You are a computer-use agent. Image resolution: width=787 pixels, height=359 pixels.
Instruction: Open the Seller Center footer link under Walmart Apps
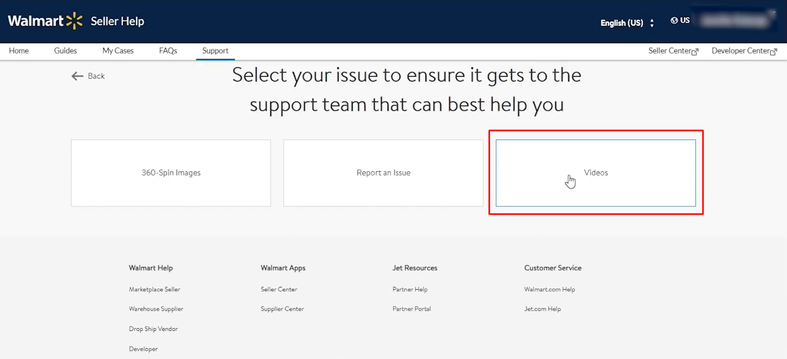279,289
